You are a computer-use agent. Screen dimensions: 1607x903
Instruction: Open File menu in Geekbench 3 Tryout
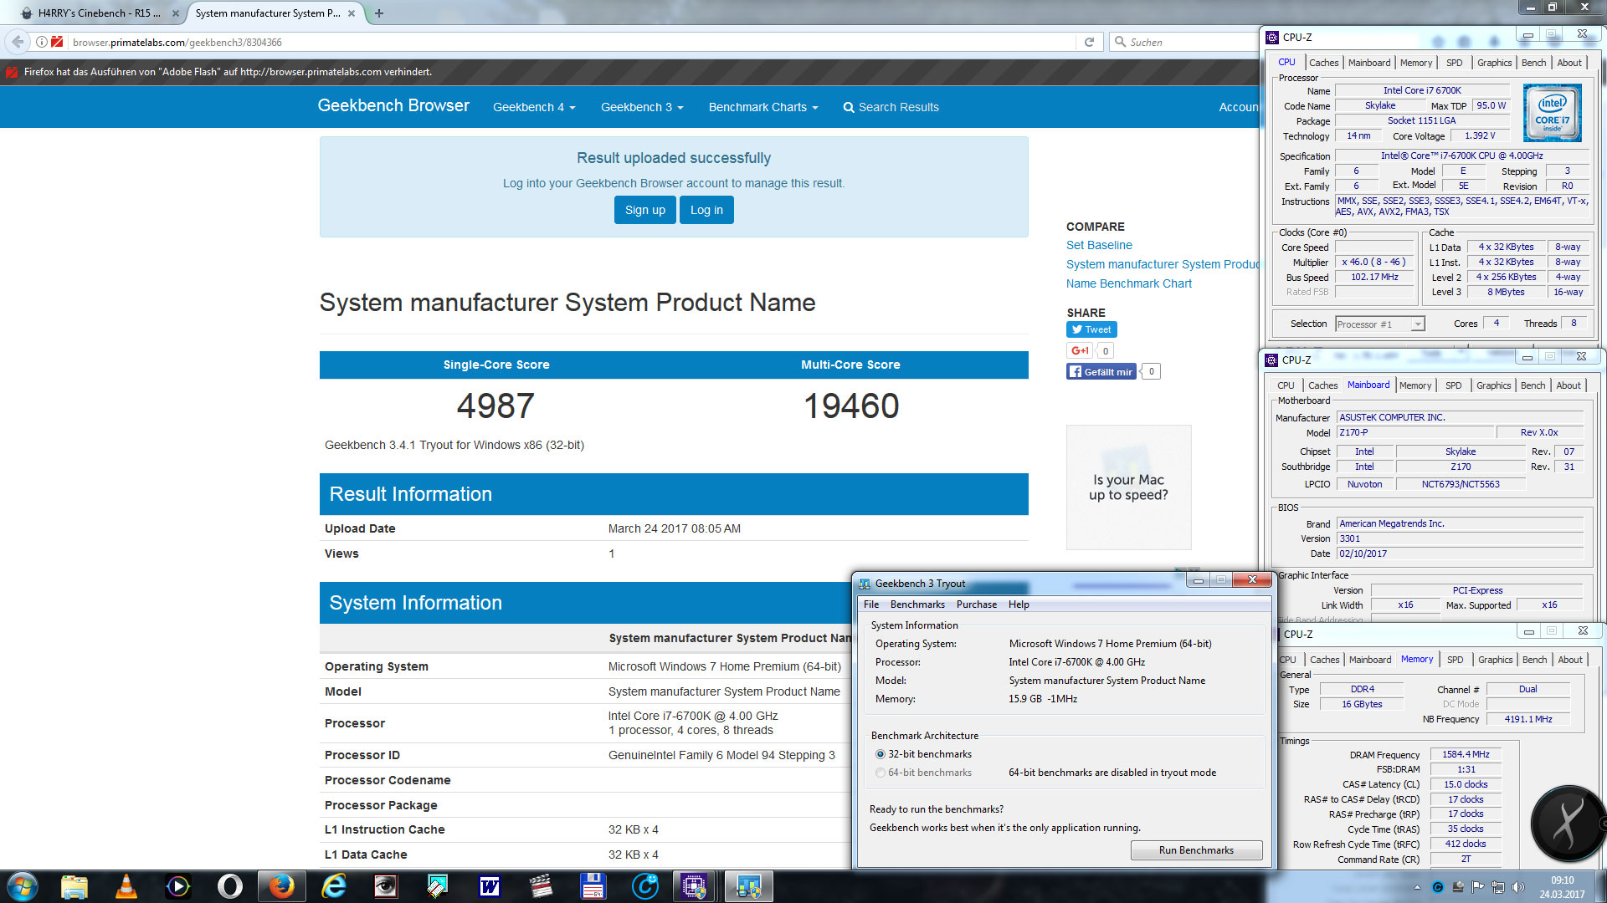(871, 605)
